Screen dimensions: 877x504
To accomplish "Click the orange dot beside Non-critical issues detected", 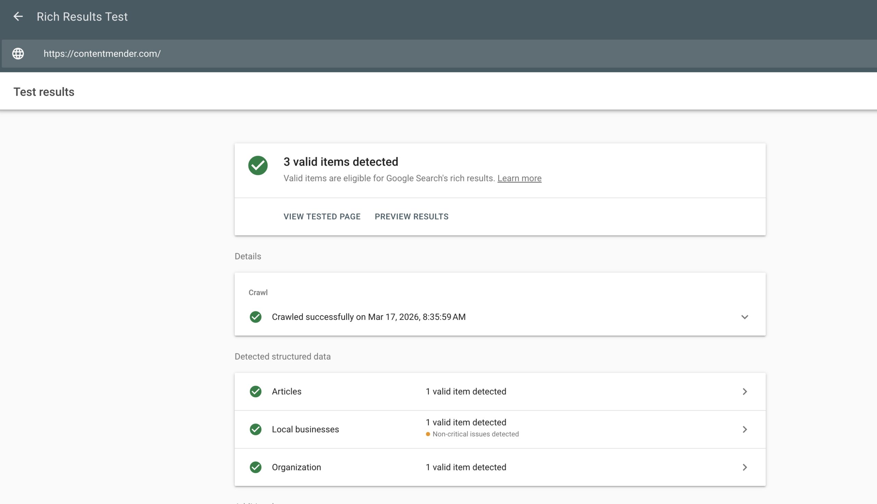I will click(x=428, y=434).
